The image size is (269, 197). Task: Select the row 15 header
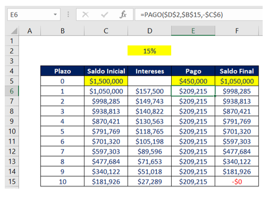pyautogui.click(x=12, y=182)
